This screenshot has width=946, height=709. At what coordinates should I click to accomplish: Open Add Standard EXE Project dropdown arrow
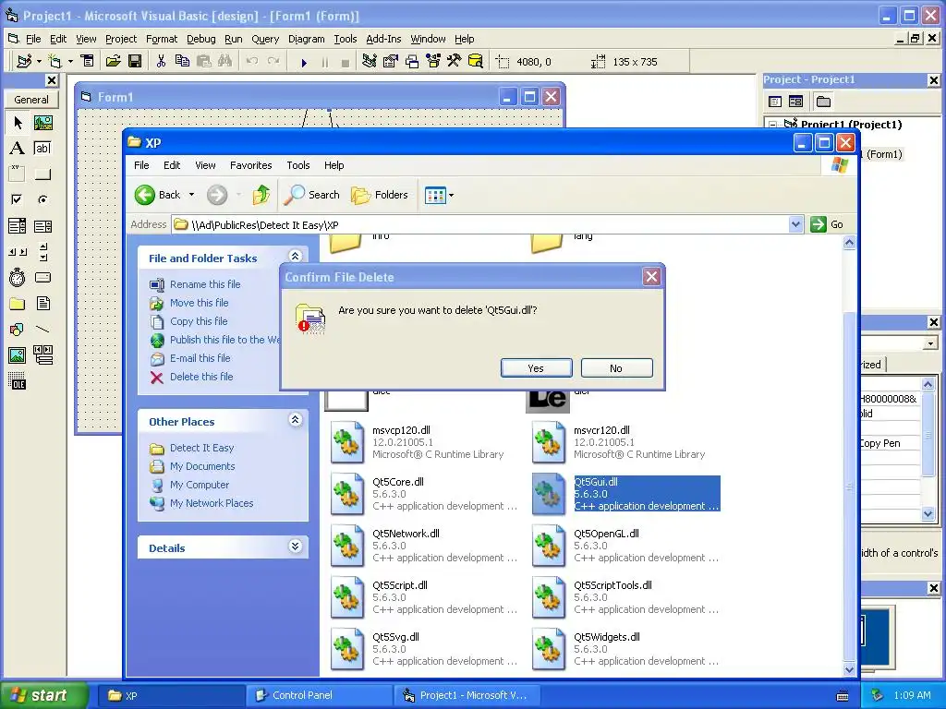[39, 62]
